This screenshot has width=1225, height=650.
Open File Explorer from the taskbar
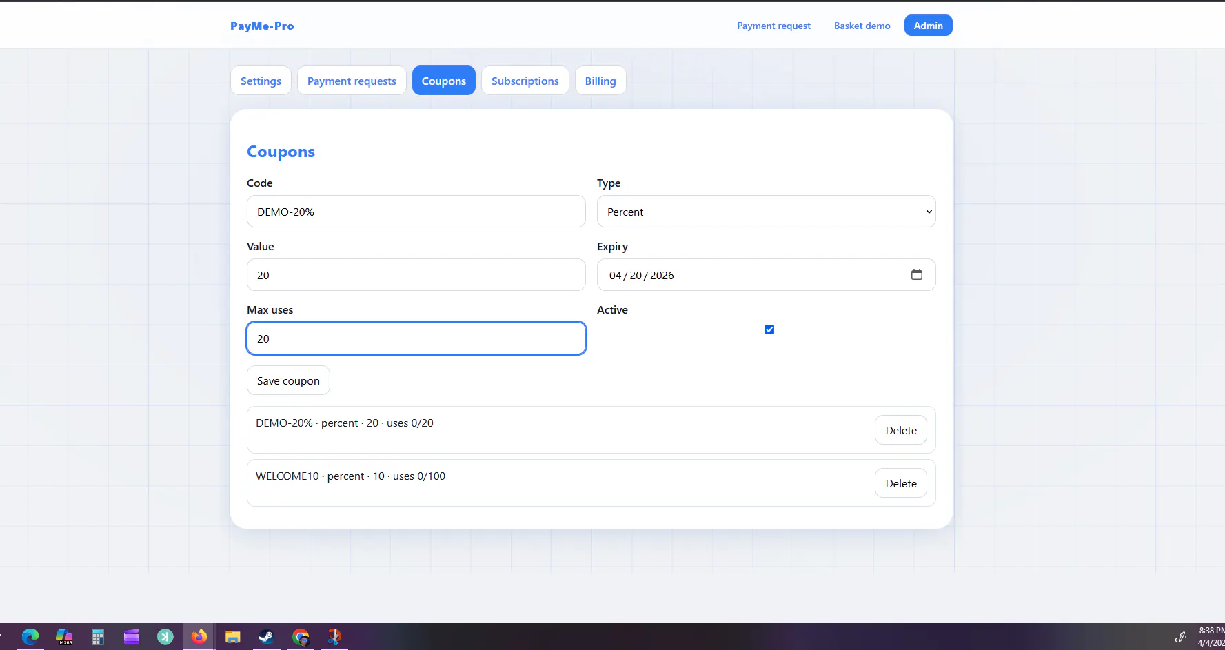(x=233, y=637)
